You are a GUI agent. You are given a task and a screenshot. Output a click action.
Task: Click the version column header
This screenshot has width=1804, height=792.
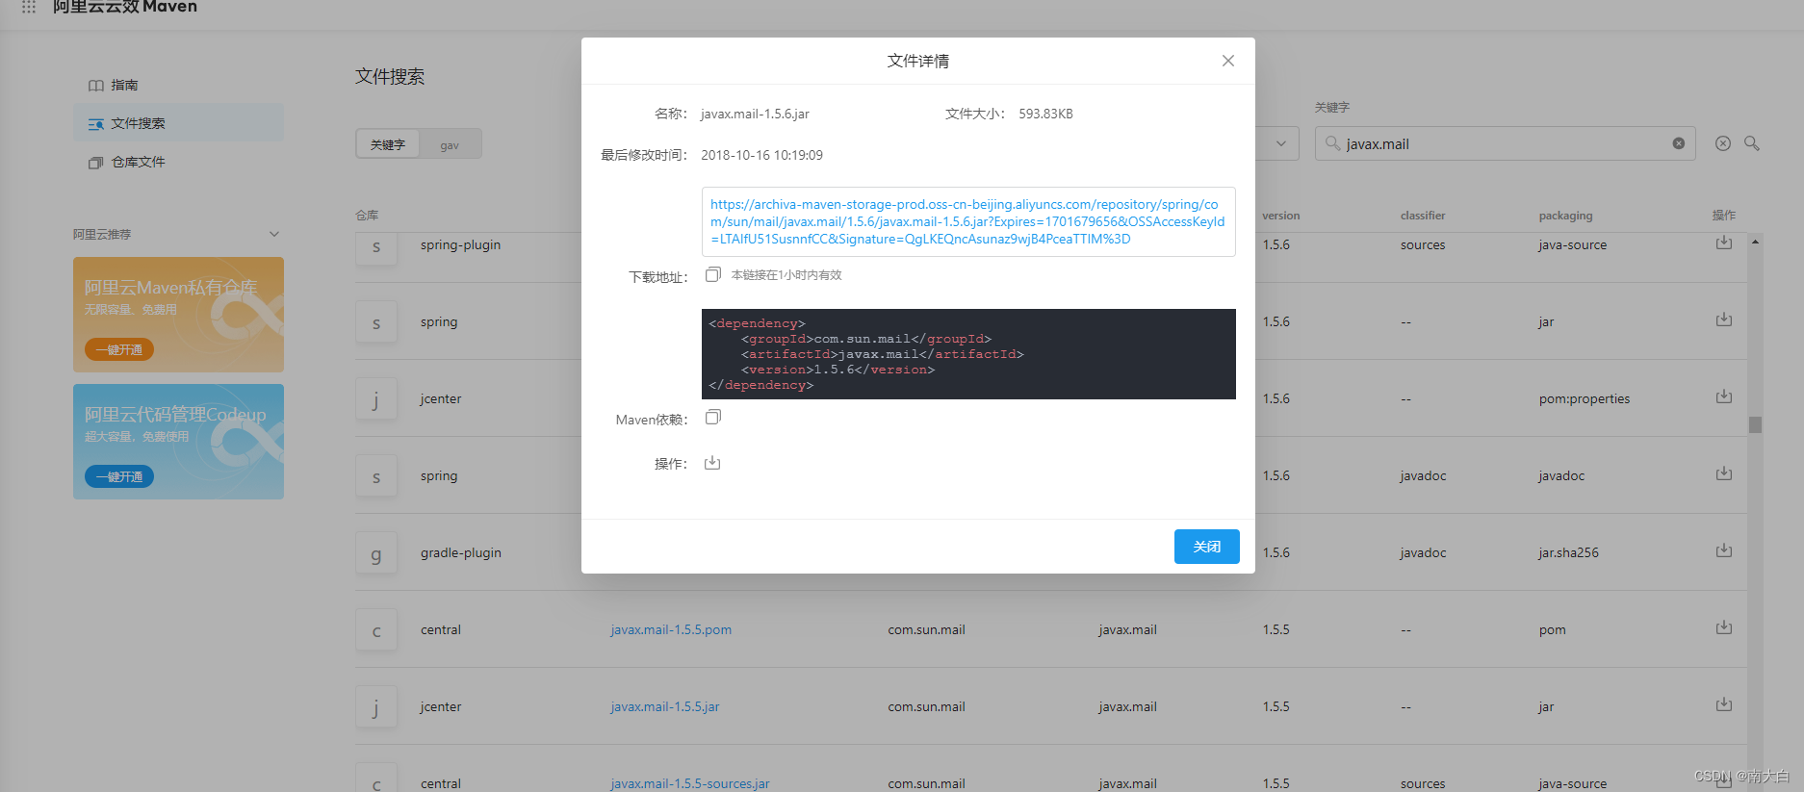pos(1281,216)
